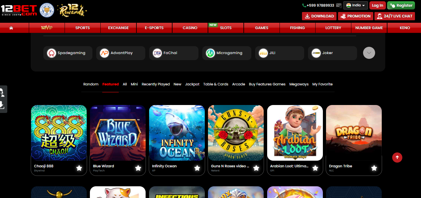Open the Casino menu

pyautogui.click(x=190, y=28)
